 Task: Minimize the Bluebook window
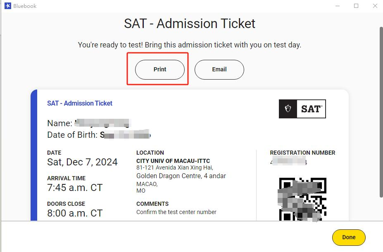coord(338,6)
